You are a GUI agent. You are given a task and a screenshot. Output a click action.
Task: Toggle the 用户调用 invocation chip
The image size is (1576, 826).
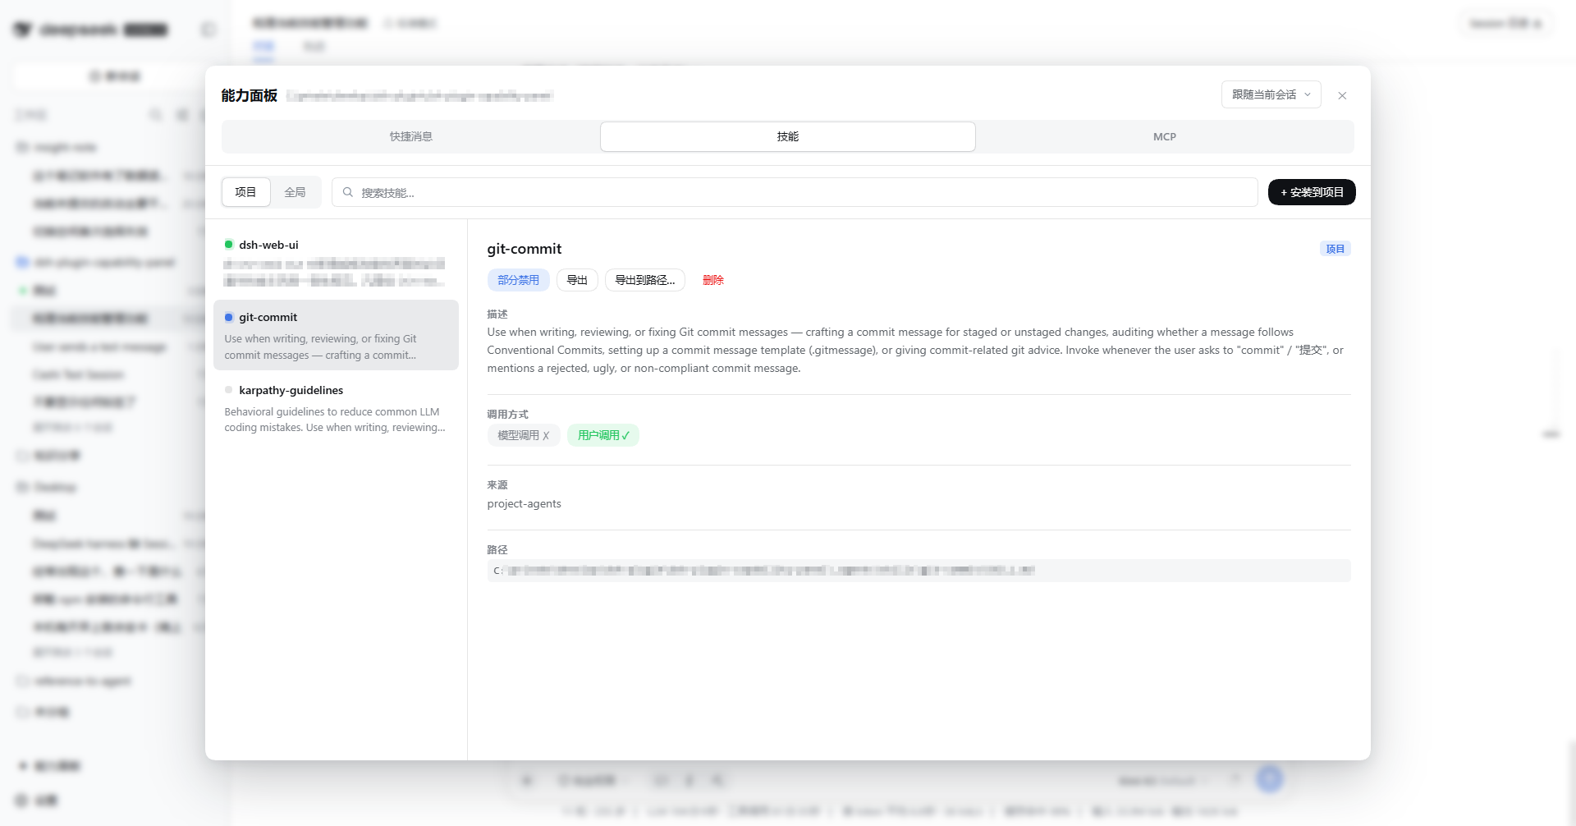pyautogui.click(x=603, y=435)
